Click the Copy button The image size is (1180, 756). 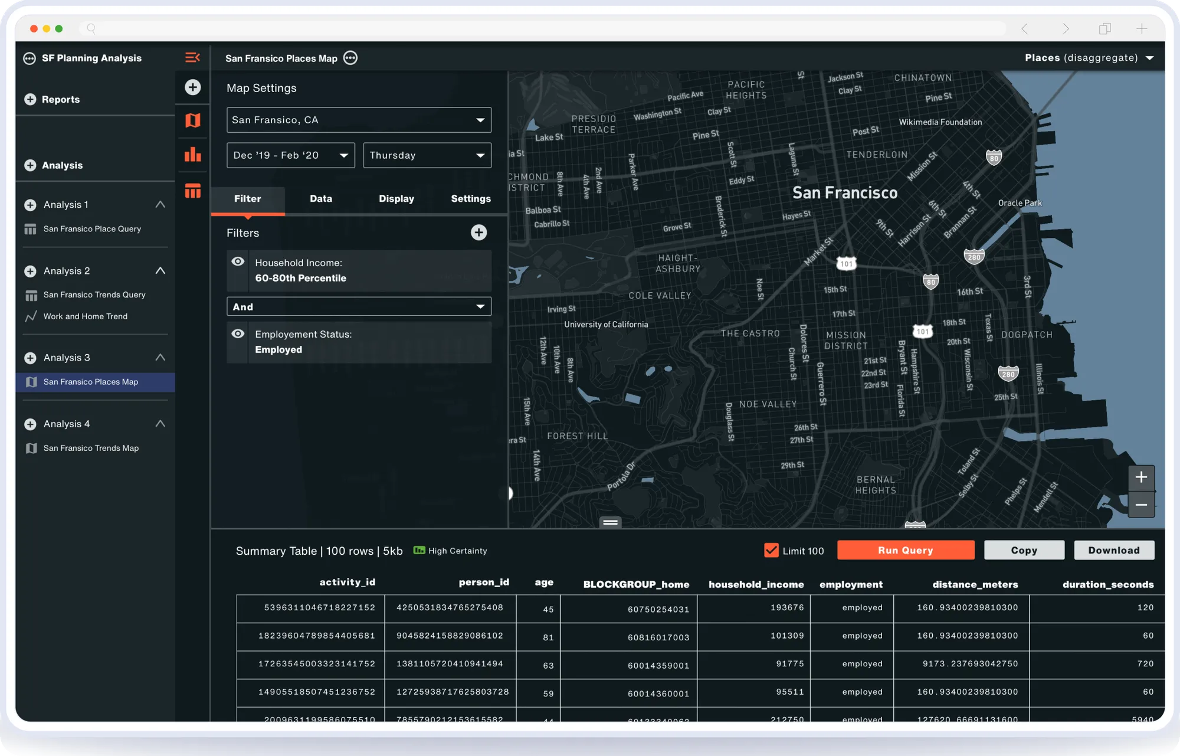click(x=1024, y=550)
